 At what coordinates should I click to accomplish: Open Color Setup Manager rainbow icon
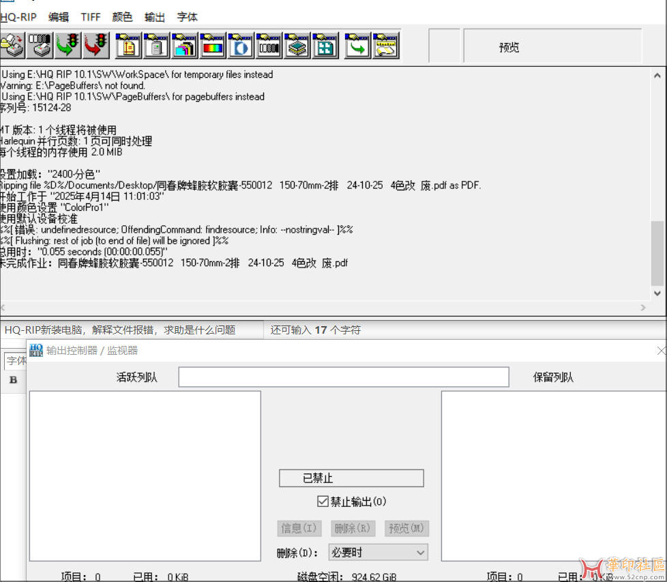point(213,44)
